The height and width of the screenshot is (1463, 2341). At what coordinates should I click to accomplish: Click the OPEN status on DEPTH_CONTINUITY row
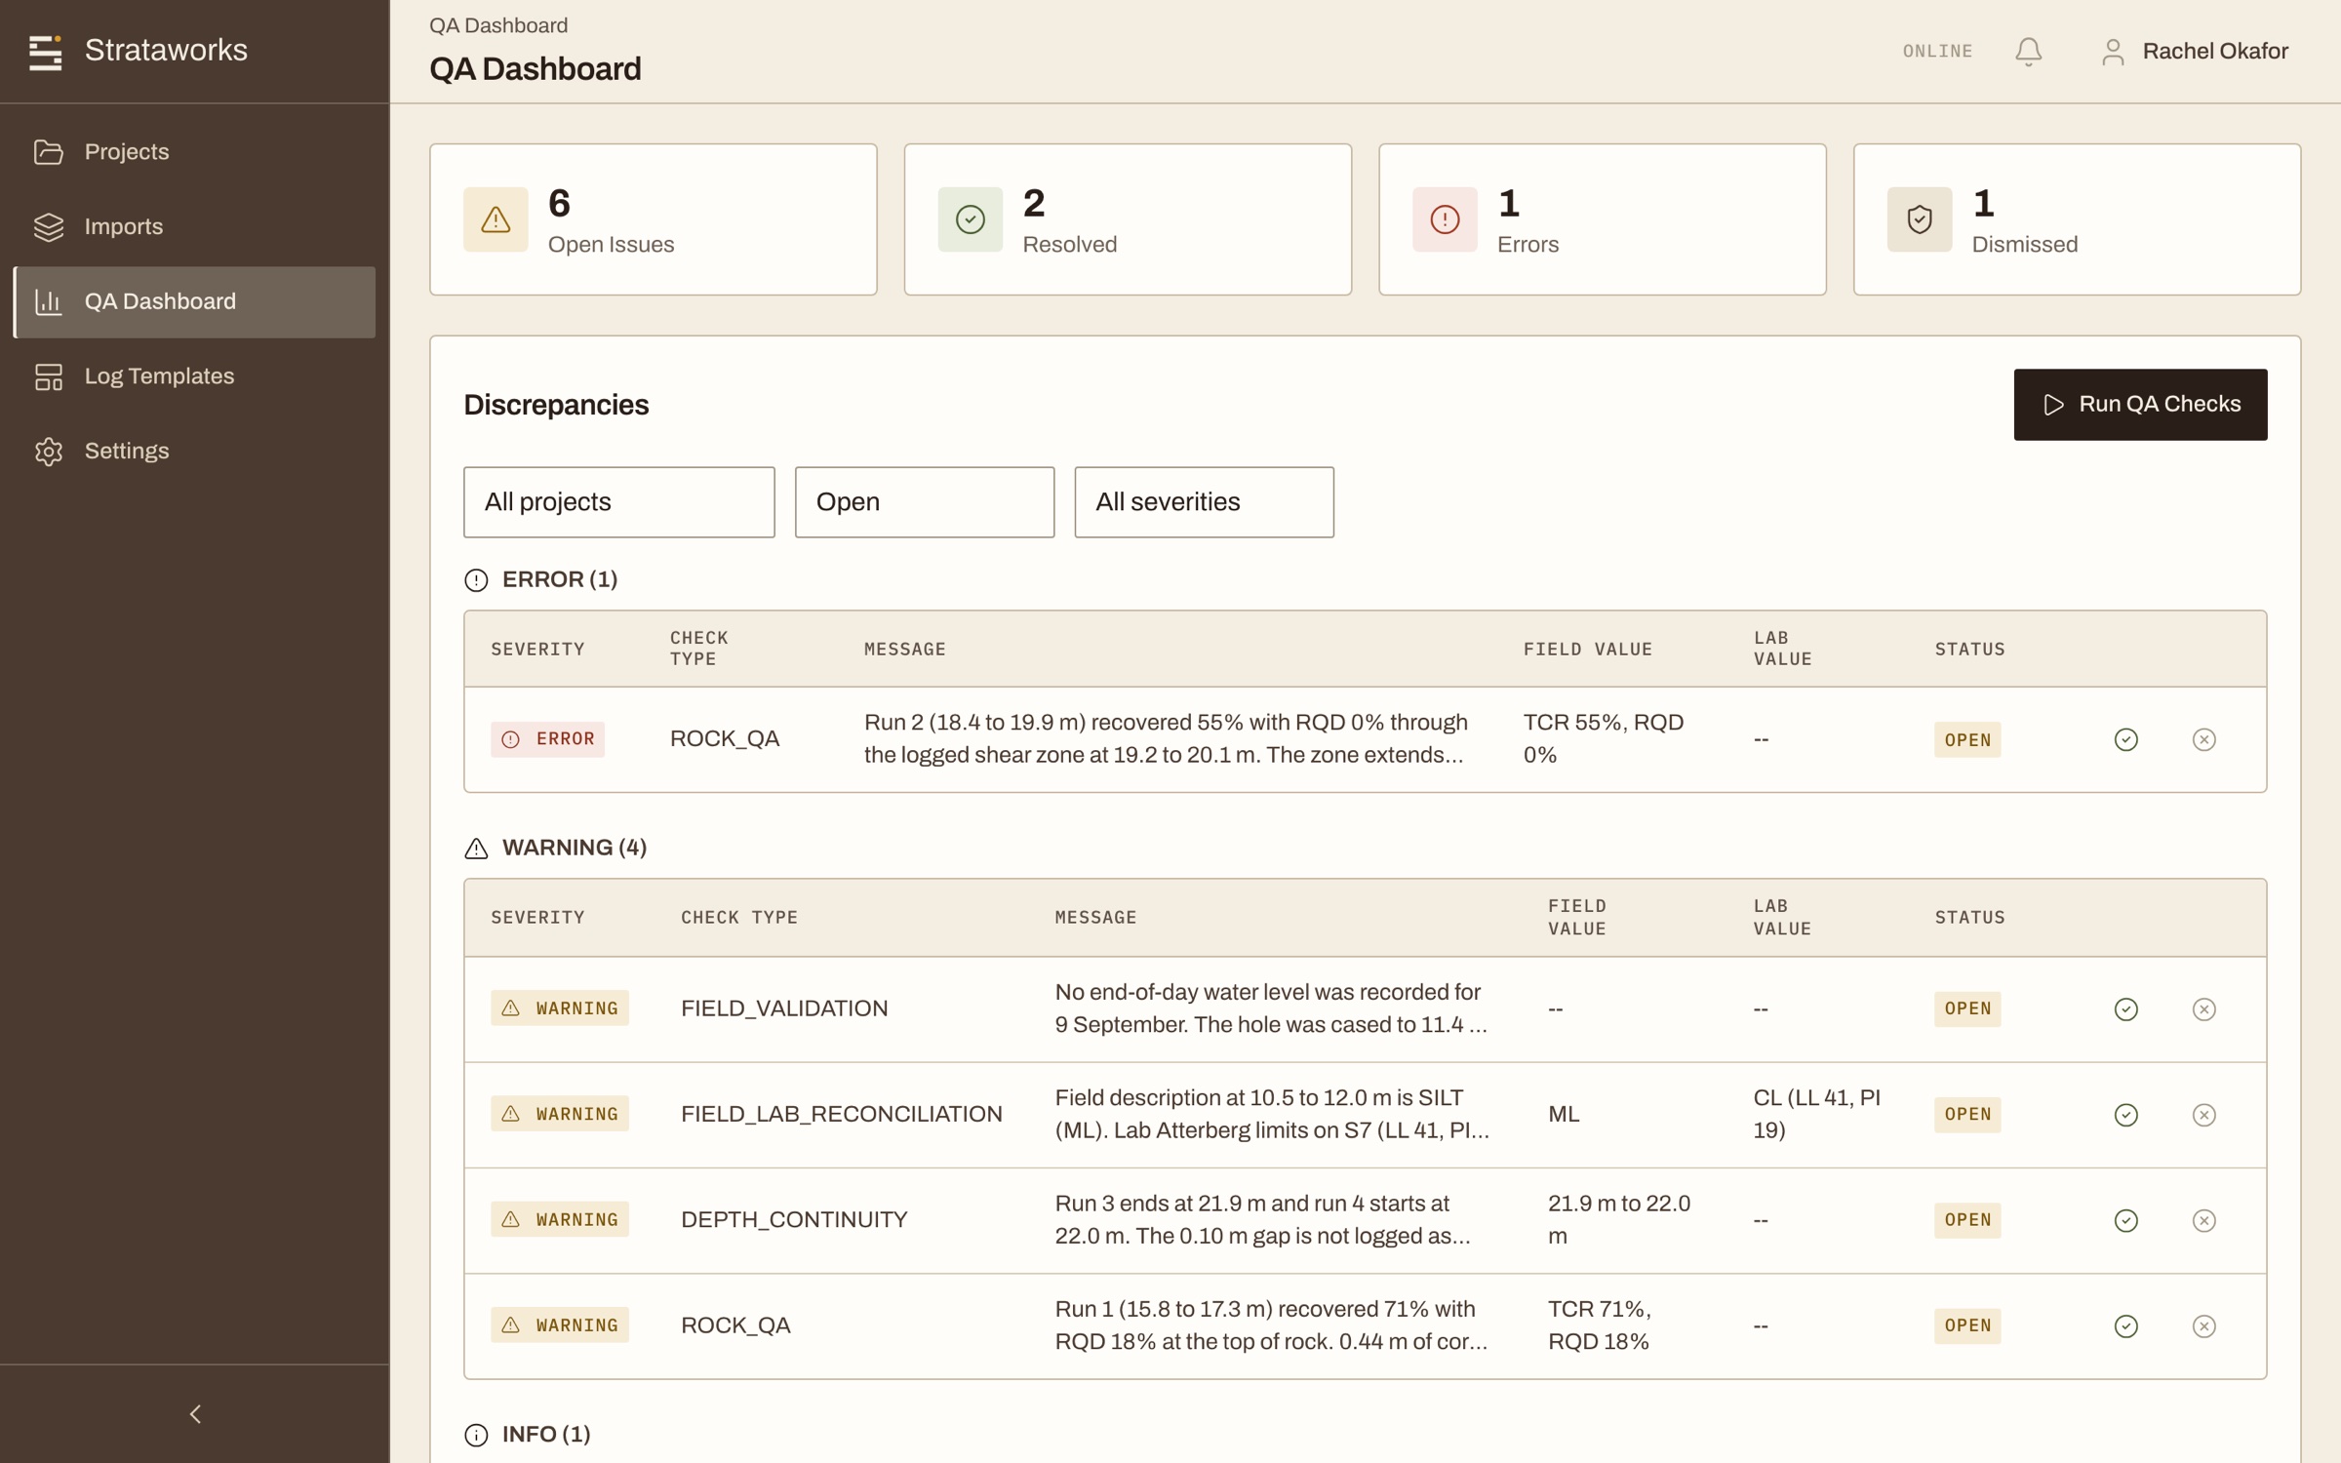point(1967,1220)
